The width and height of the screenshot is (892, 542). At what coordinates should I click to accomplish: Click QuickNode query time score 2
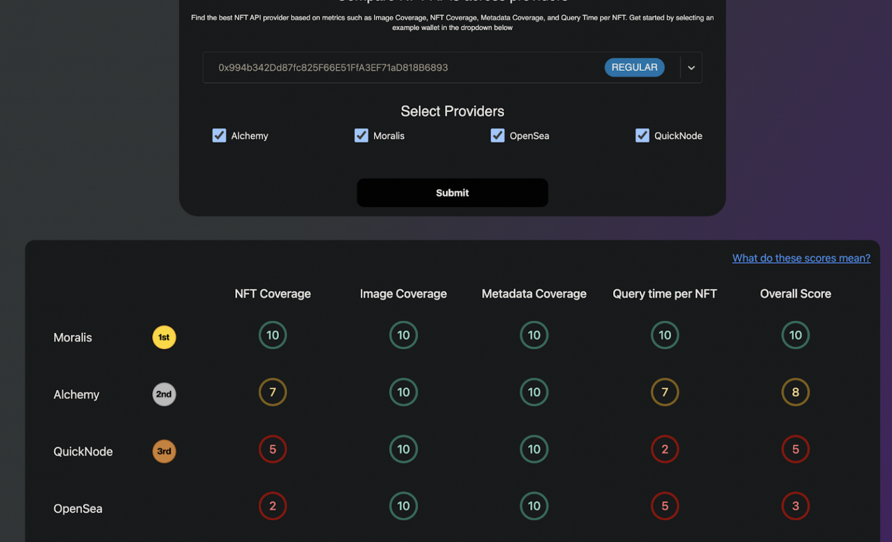664,449
